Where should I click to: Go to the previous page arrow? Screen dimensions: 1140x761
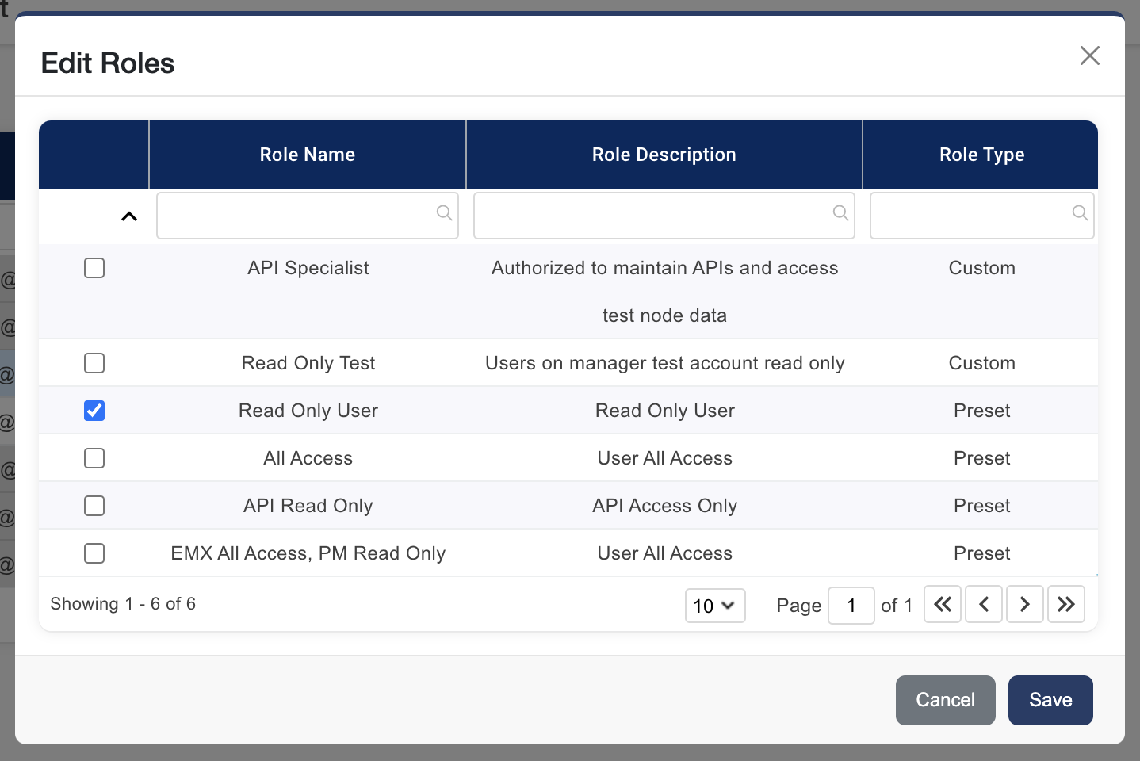(983, 605)
